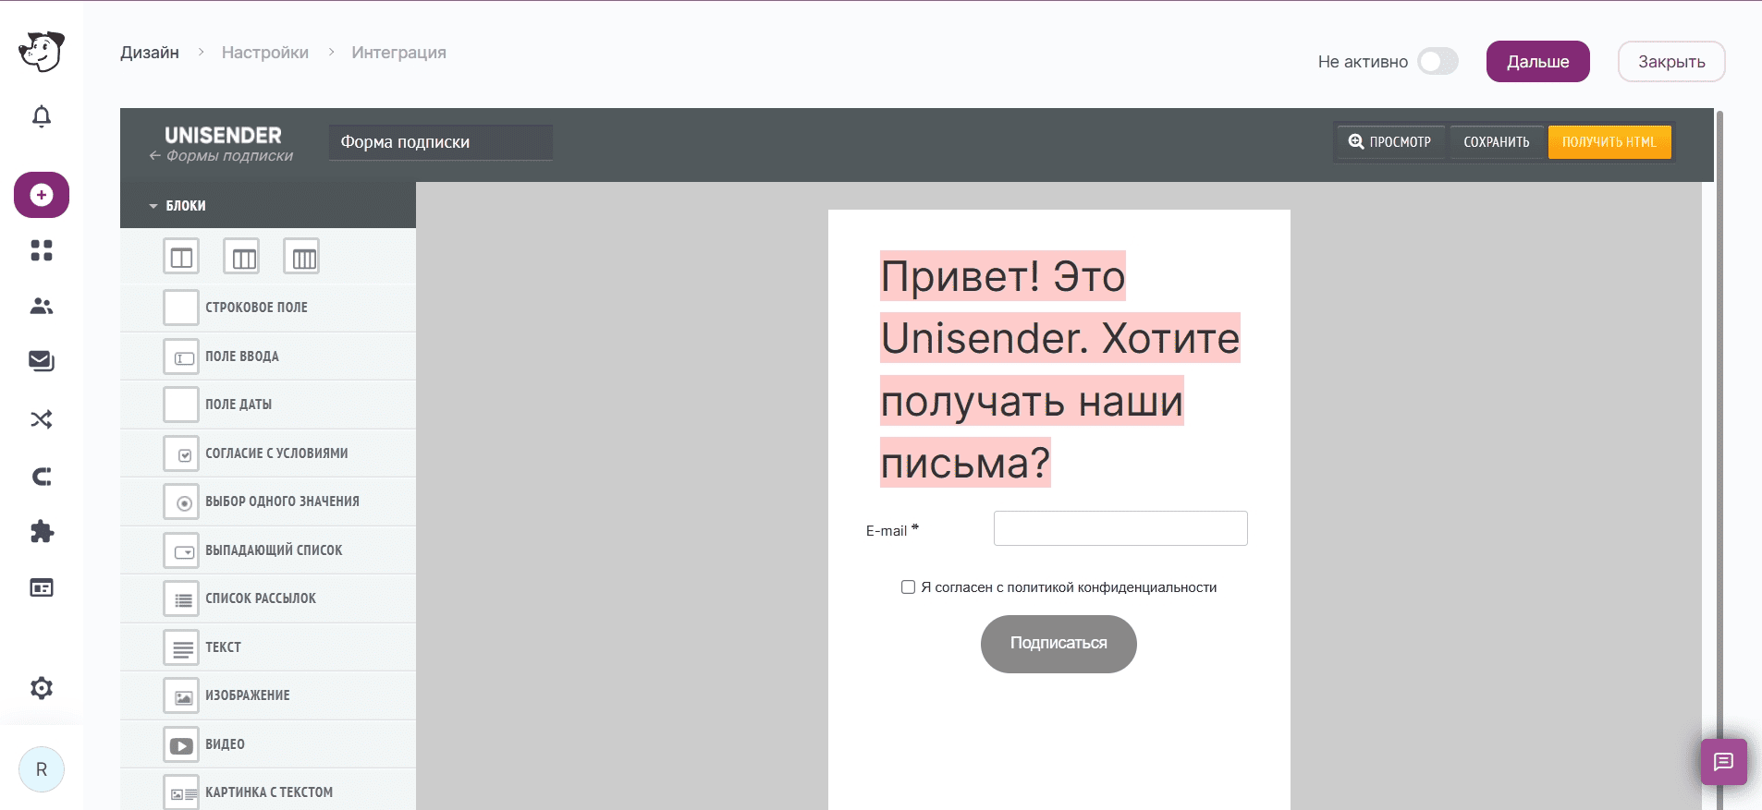The image size is (1762, 810).
Task: Click the heading text Привет! Это Unisender
Action: click(x=1060, y=369)
